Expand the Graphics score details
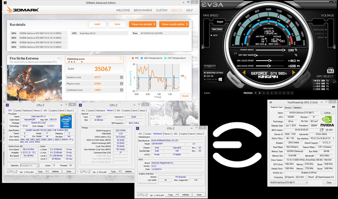Screen dimensions: 338x199 click(122, 77)
